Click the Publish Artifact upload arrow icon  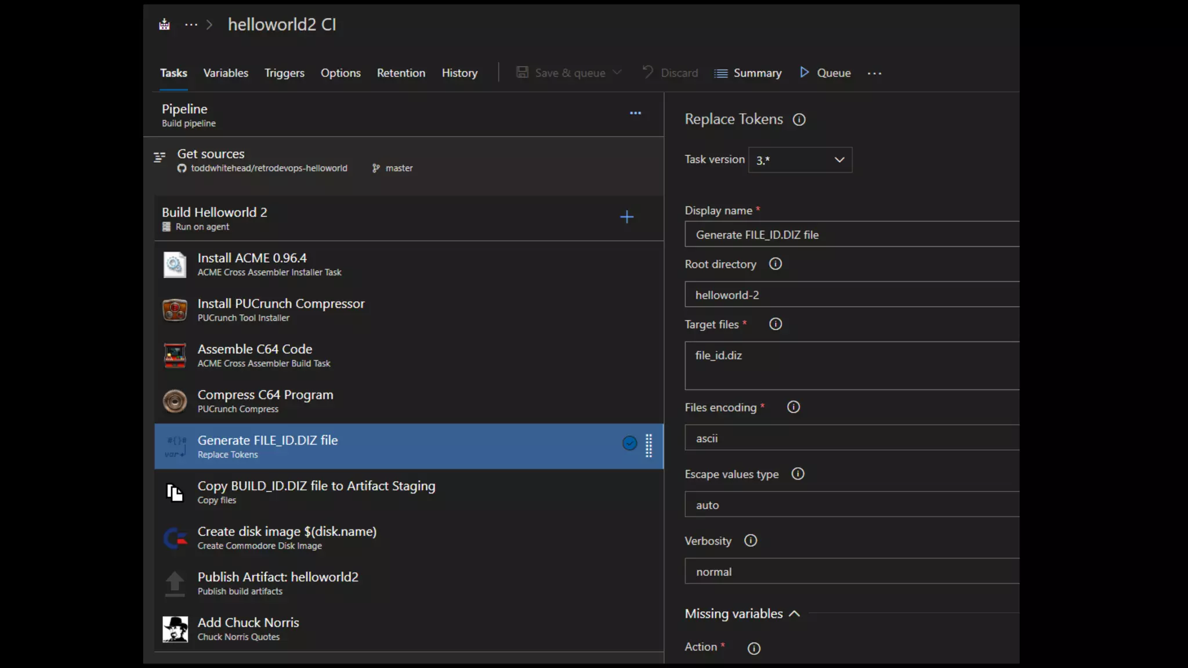(175, 583)
